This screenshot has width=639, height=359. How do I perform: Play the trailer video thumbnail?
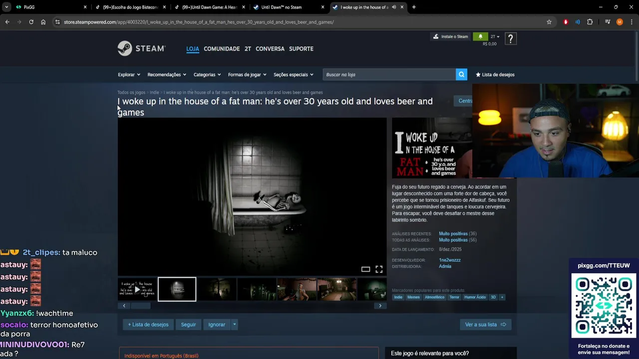[x=137, y=289]
